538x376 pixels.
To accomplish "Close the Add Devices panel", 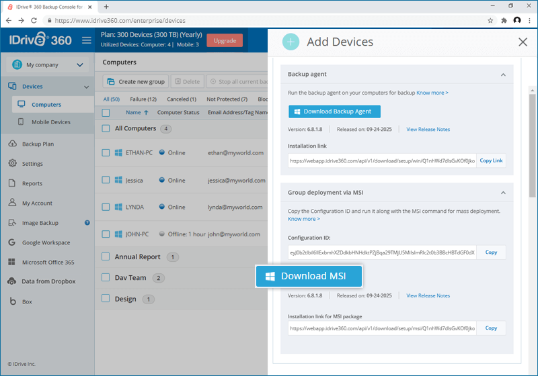I will pyautogui.click(x=523, y=42).
